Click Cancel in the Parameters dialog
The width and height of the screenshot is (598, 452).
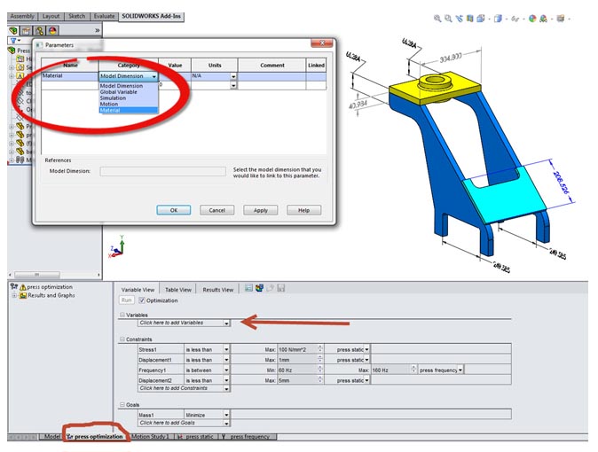217,210
